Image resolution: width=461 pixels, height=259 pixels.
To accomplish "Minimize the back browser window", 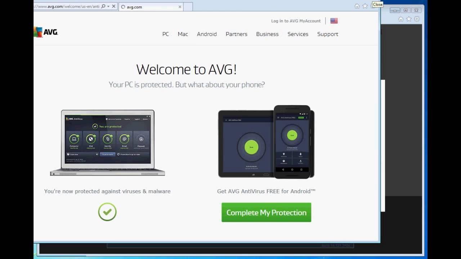I will click(395, 10).
